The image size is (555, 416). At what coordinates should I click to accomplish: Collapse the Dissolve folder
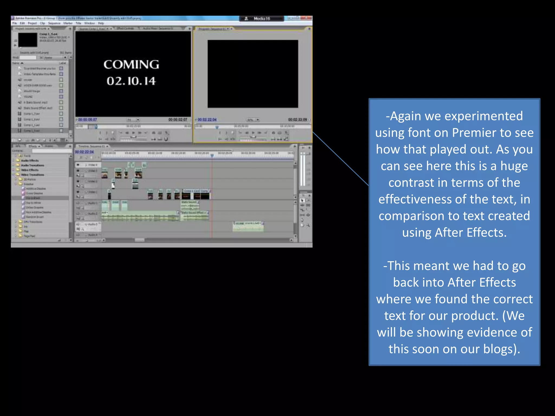click(16, 184)
